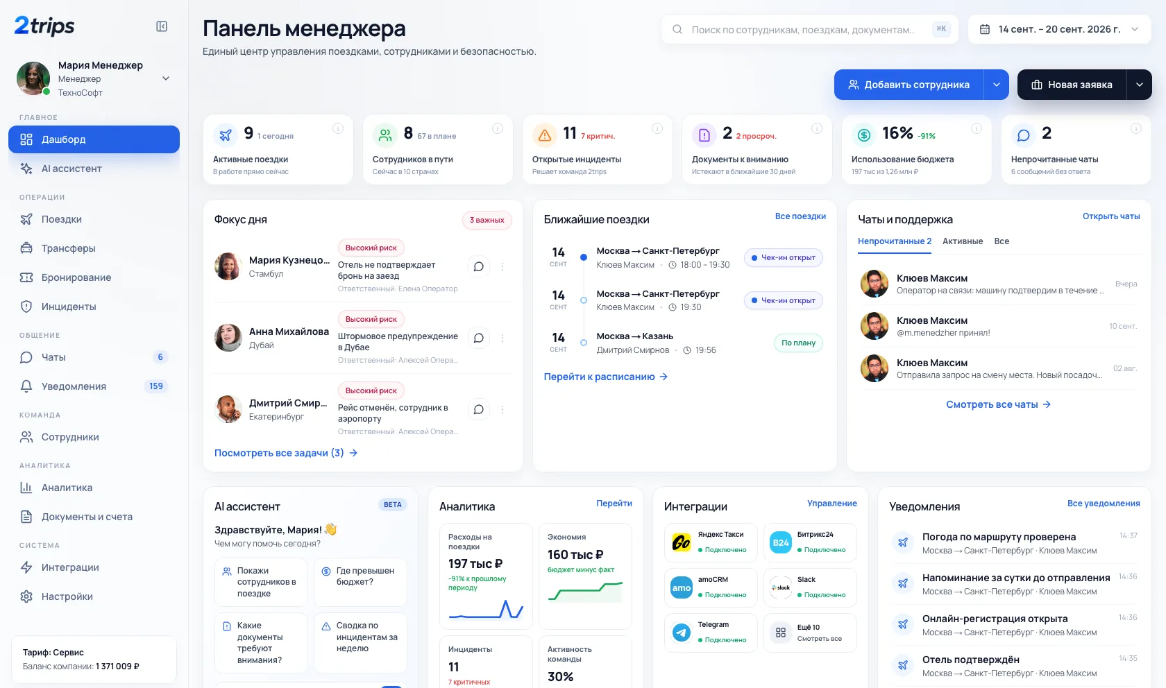Image resolution: width=1166 pixels, height=688 pixels.
Task: Click Добавить сотрудника button
Action: 909,85
